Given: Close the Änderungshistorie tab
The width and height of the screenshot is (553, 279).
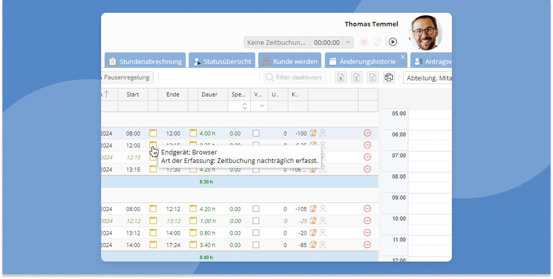Looking at the screenshot, I should (403, 57).
